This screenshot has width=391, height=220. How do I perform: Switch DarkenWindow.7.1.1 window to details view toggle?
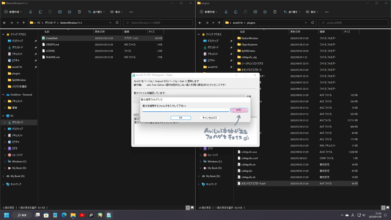tap(188, 207)
